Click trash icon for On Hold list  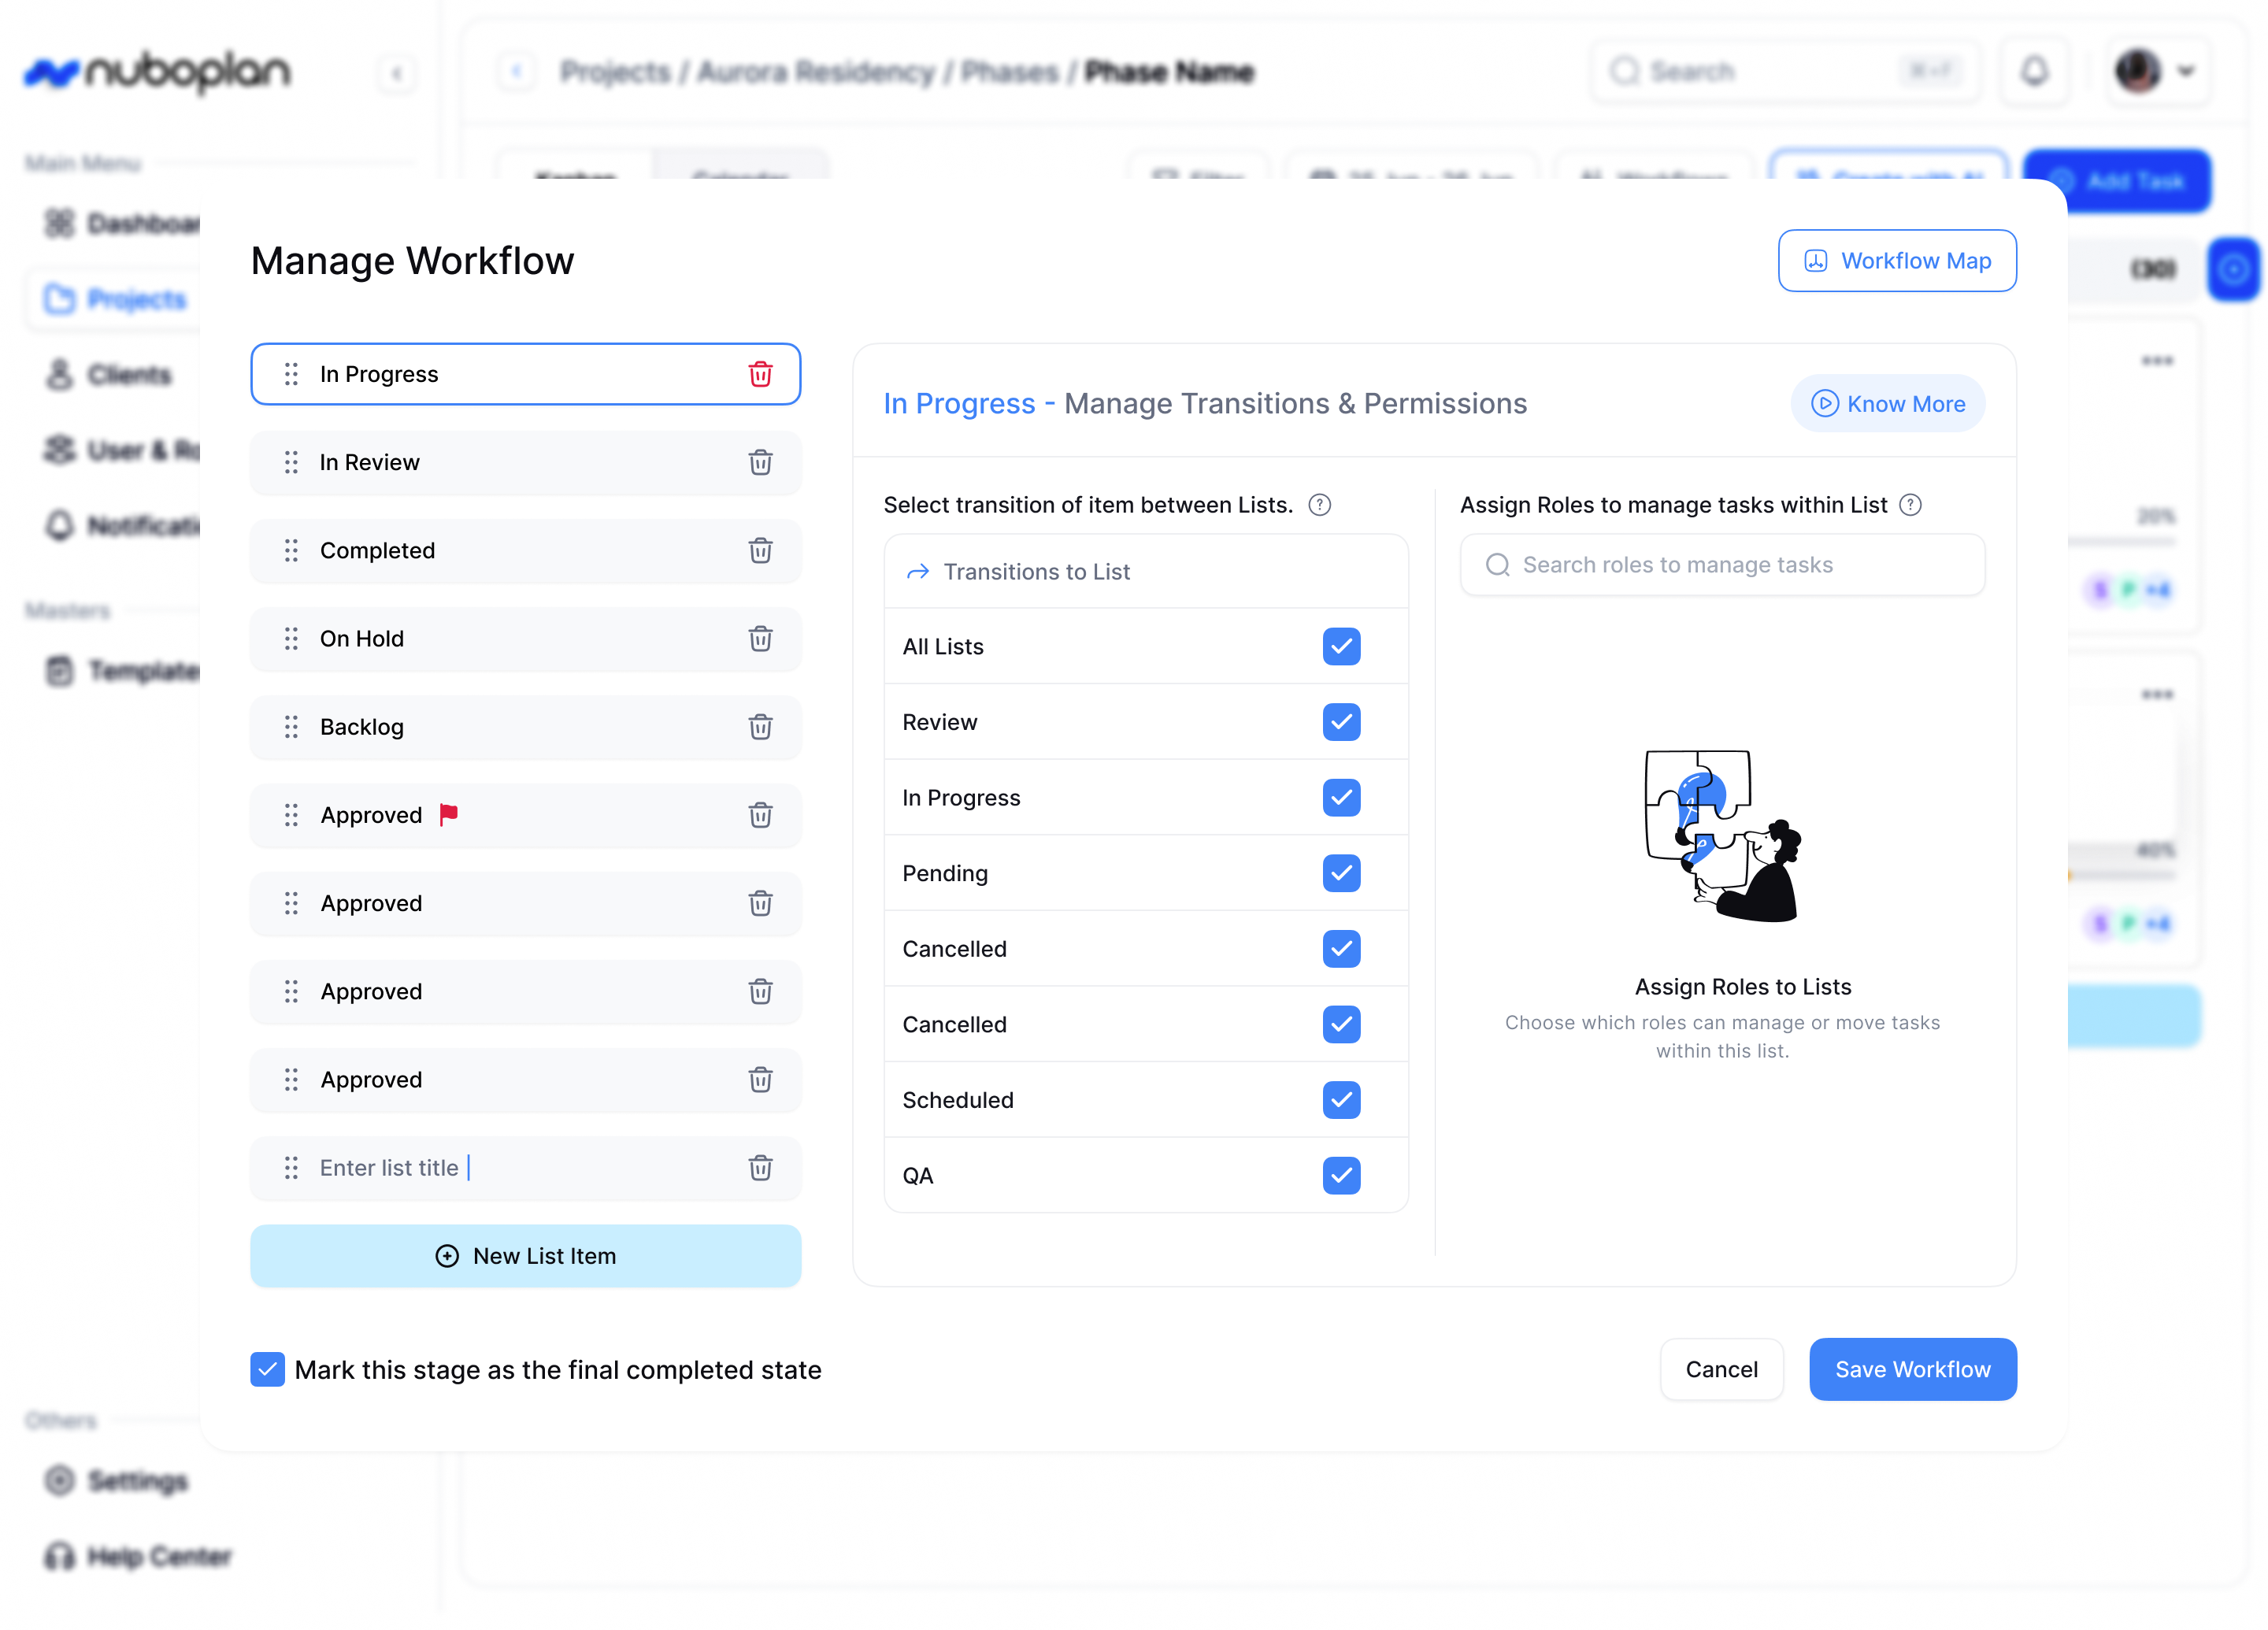(x=760, y=639)
